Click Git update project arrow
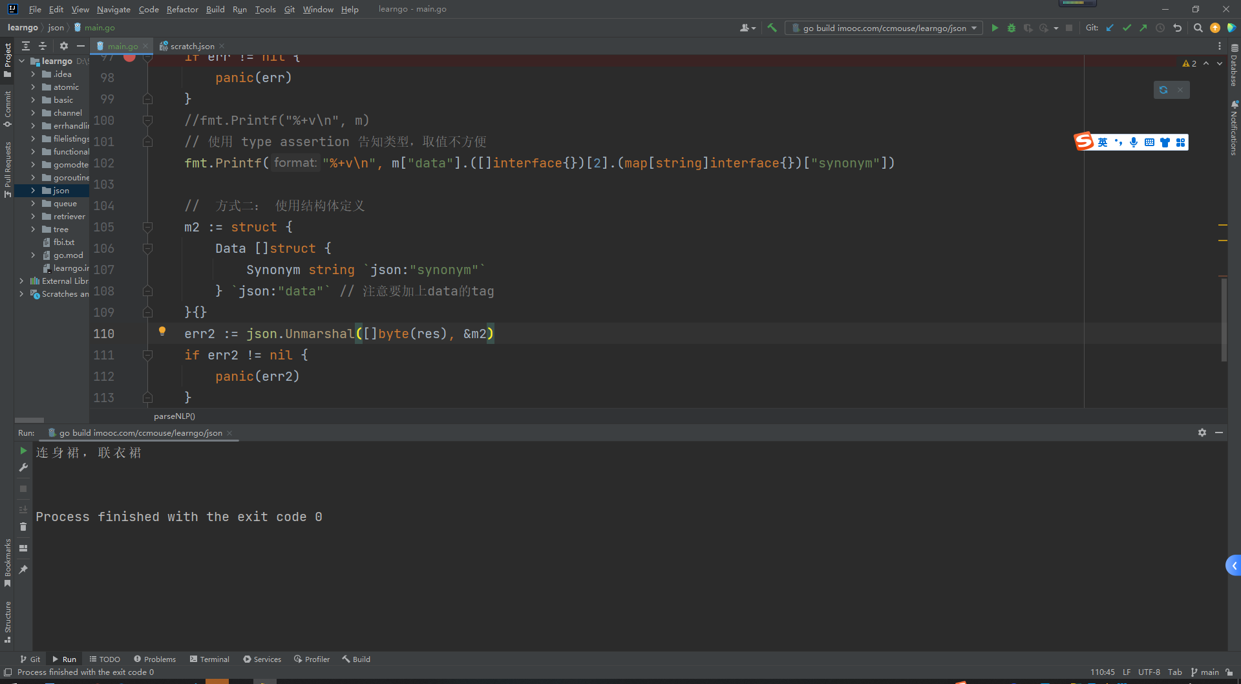Image resolution: width=1241 pixels, height=684 pixels. [1110, 28]
